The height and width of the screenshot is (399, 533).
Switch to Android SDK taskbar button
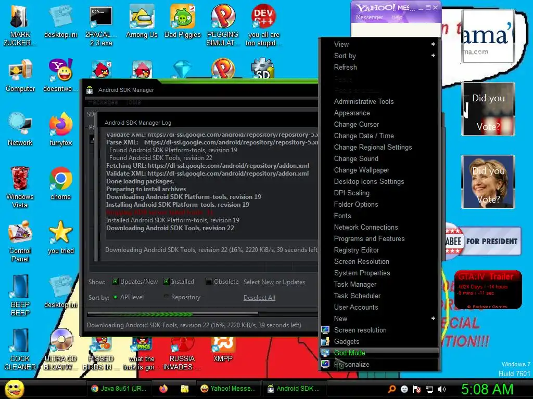[x=295, y=389]
